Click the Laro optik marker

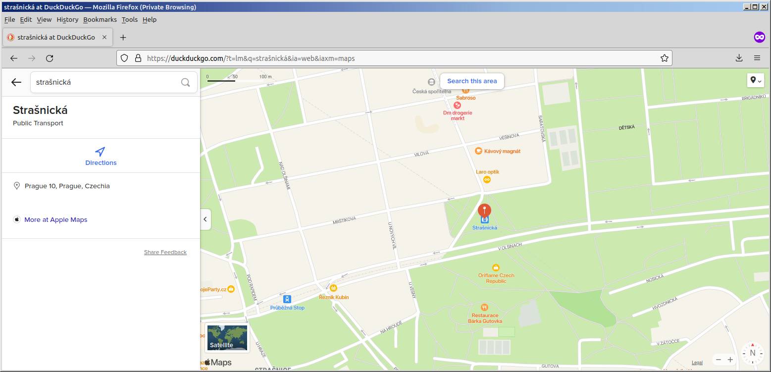(487, 180)
